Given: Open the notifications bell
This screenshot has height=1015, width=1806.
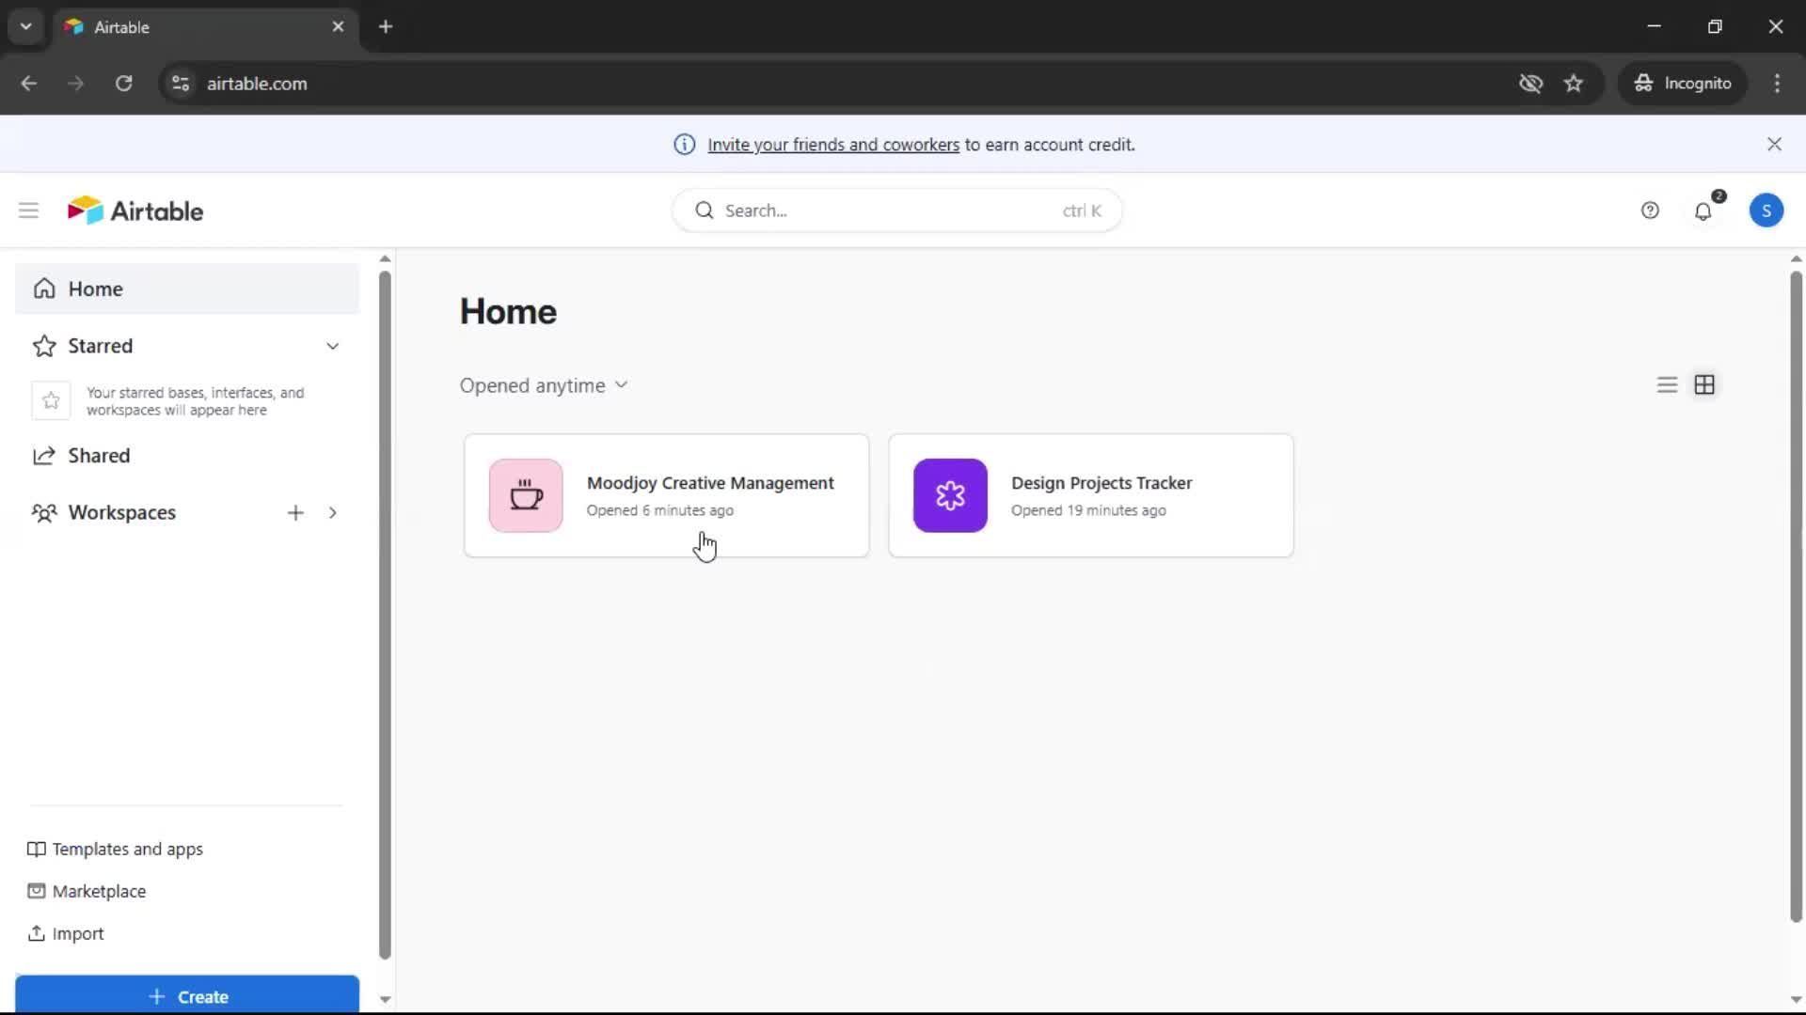Looking at the screenshot, I should [x=1703, y=211].
